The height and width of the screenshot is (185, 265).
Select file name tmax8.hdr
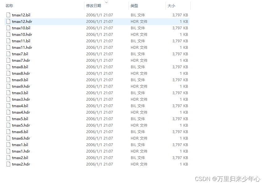click(21, 73)
